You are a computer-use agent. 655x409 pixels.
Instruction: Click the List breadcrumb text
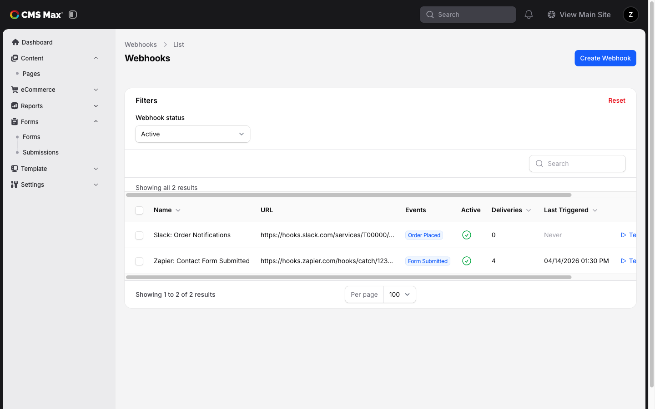(178, 45)
